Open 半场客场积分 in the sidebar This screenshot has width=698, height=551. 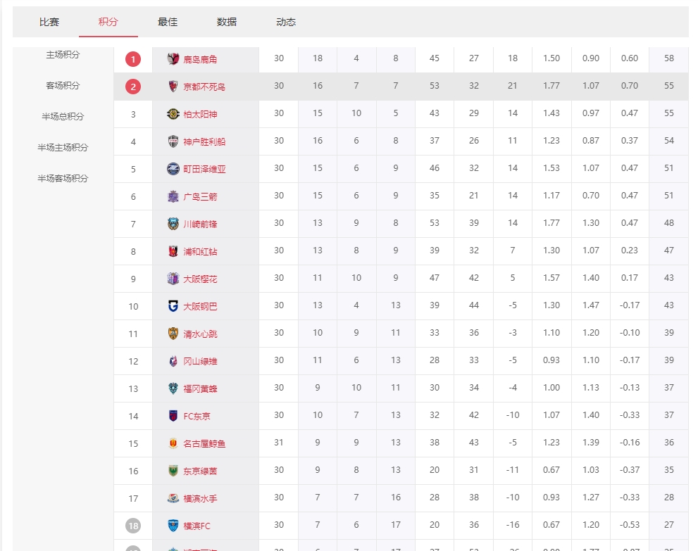point(63,179)
